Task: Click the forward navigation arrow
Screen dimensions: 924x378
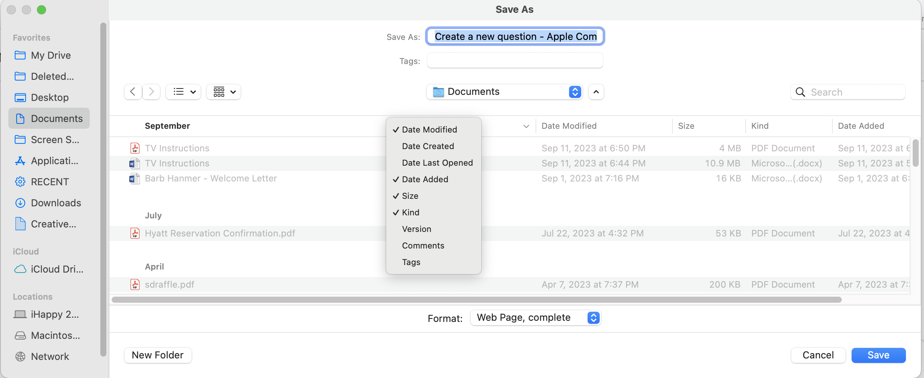Action: pos(151,92)
